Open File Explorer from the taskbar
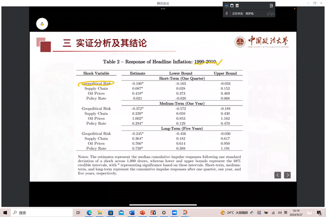 99,212
